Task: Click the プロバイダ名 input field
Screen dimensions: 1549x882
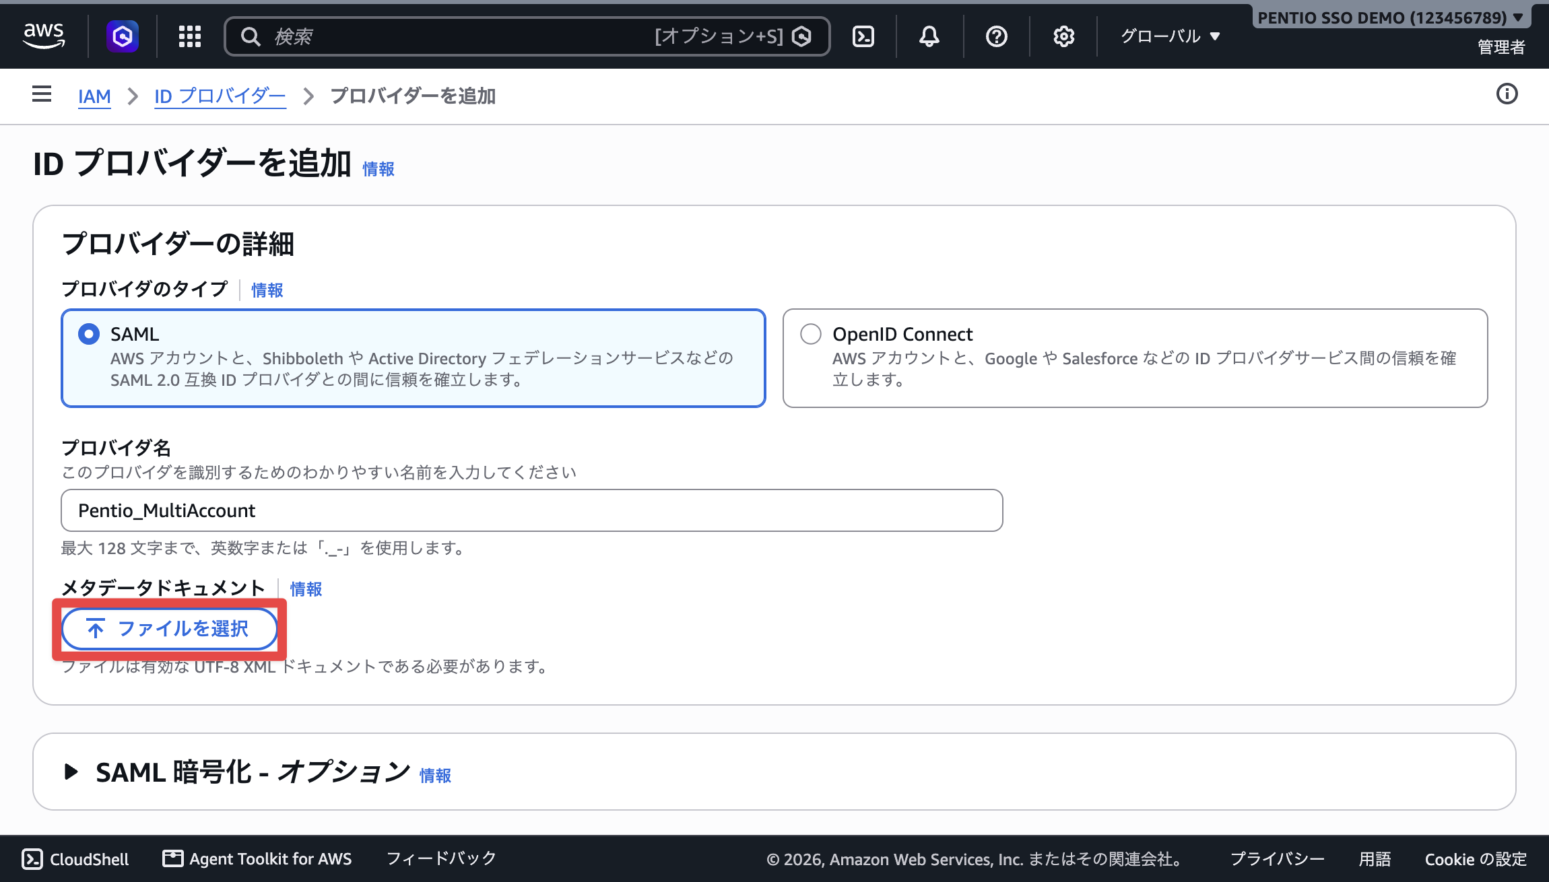Action: coord(532,510)
